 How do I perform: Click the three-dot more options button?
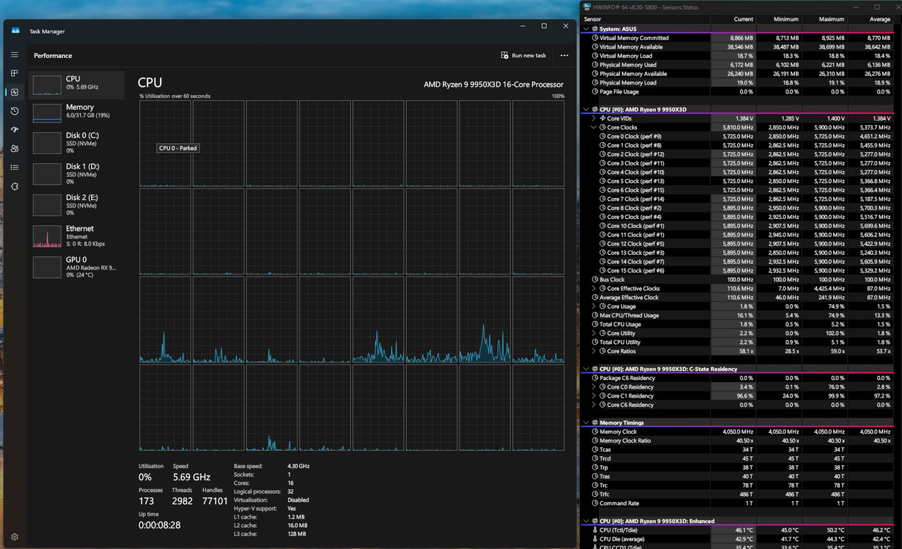coord(564,56)
